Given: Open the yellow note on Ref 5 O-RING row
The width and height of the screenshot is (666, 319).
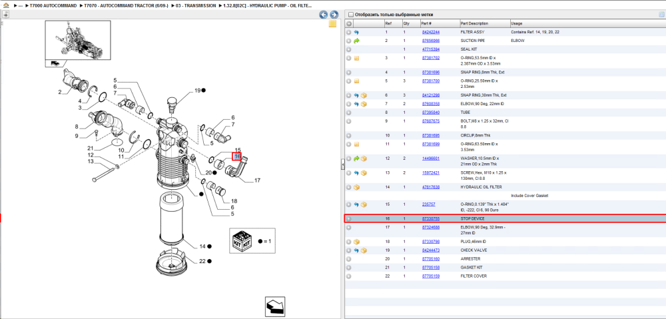Looking at the screenshot, I should 356,81.
